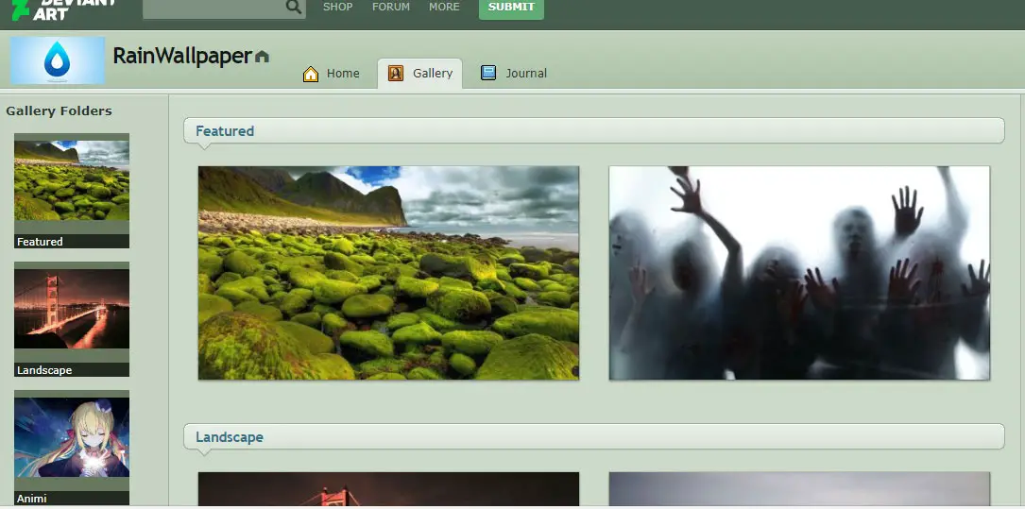Image resolution: width=1025 pixels, height=509 pixels.
Task: Open the Home tab
Action: point(332,73)
